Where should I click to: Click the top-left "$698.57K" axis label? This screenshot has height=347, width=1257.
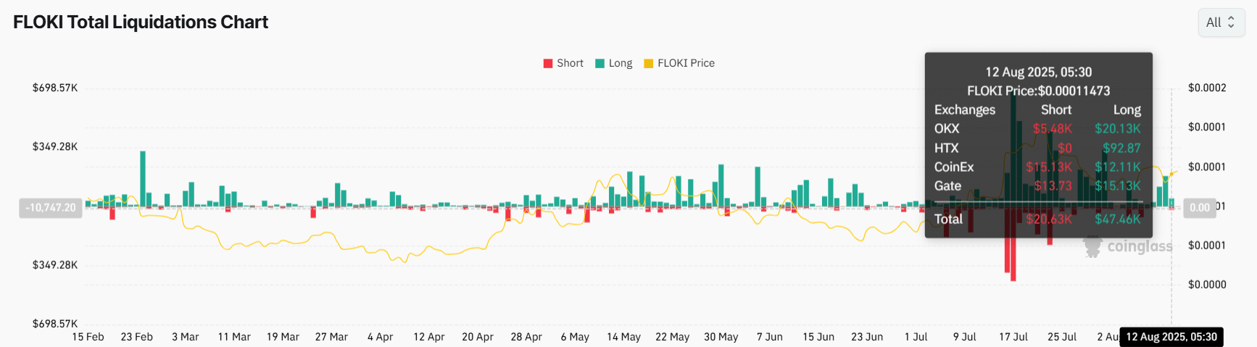pos(55,88)
